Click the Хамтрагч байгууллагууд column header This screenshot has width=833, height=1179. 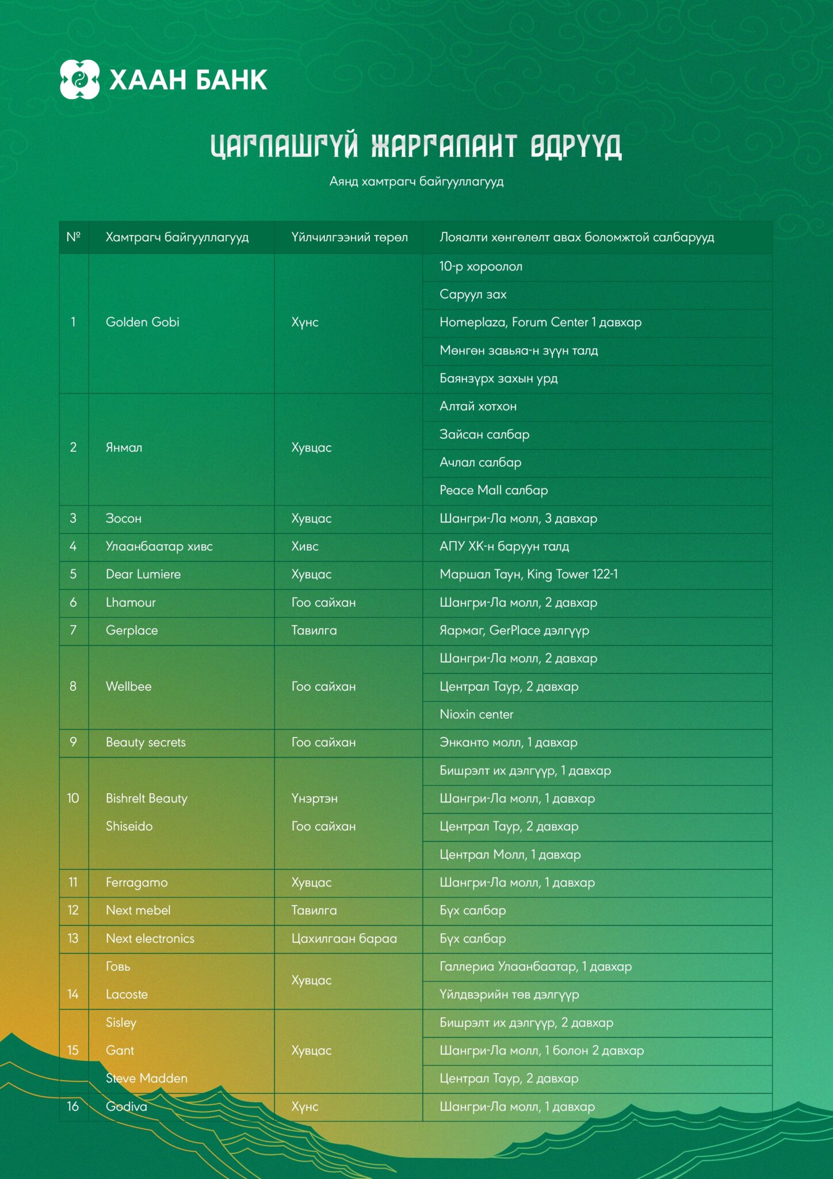[x=177, y=237]
